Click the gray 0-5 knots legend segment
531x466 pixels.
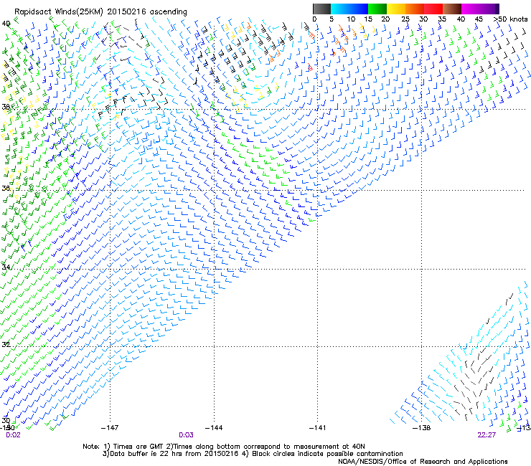[321, 9]
